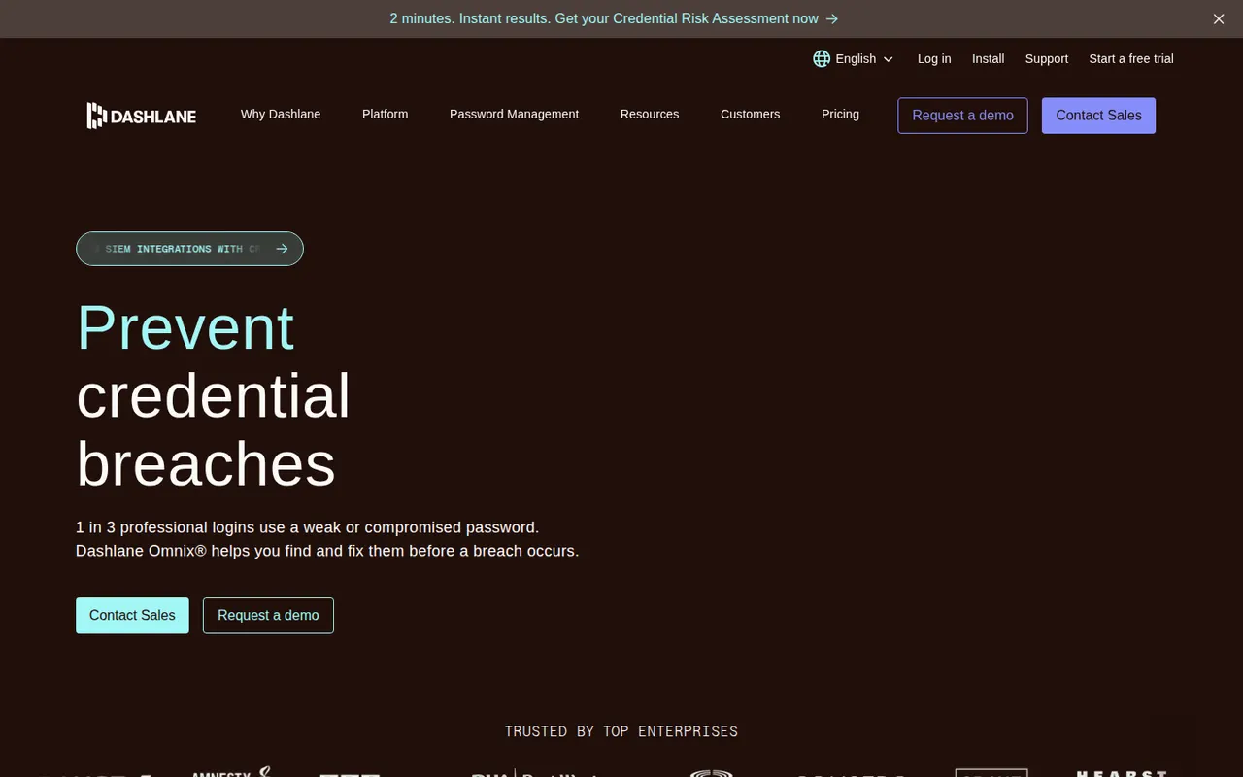Image resolution: width=1243 pixels, height=777 pixels.
Task: Open the Password Management menu
Action: [x=514, y=114]
